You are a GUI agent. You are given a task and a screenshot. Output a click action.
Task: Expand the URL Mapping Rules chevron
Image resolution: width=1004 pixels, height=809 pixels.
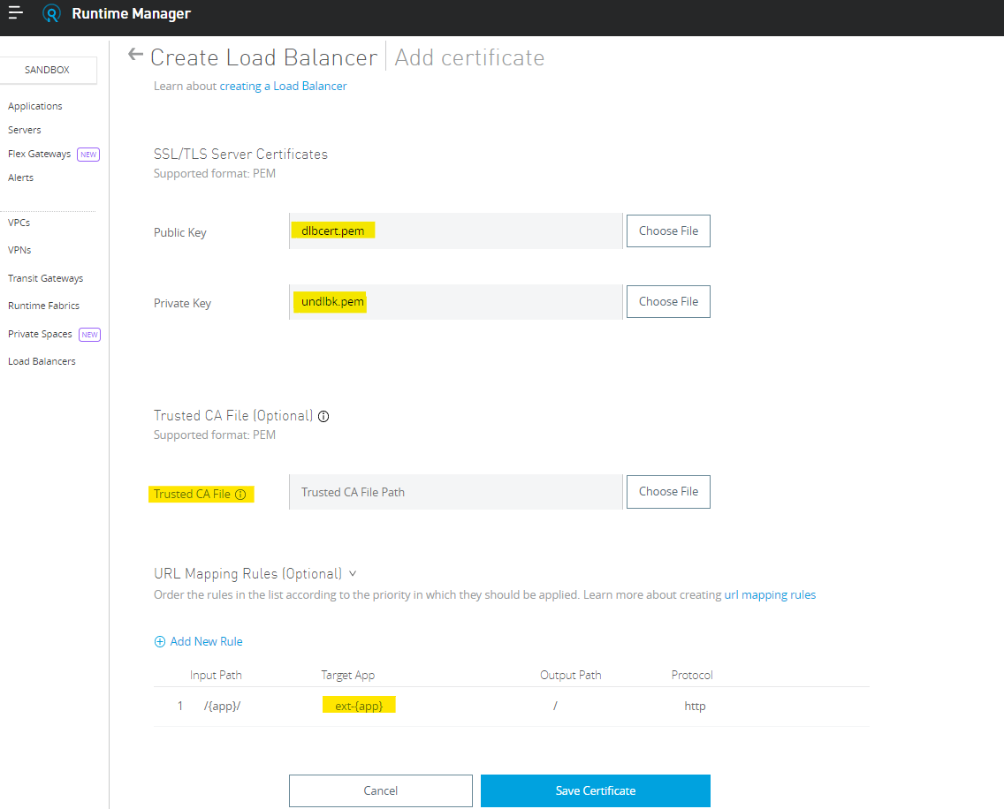[353, 574]
